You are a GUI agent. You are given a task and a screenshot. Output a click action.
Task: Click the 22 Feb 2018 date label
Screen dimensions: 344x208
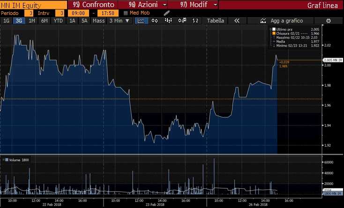pos(52,205)
